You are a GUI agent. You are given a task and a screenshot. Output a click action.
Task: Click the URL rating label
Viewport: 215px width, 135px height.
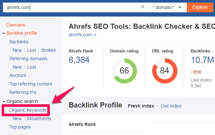(163, 51)
